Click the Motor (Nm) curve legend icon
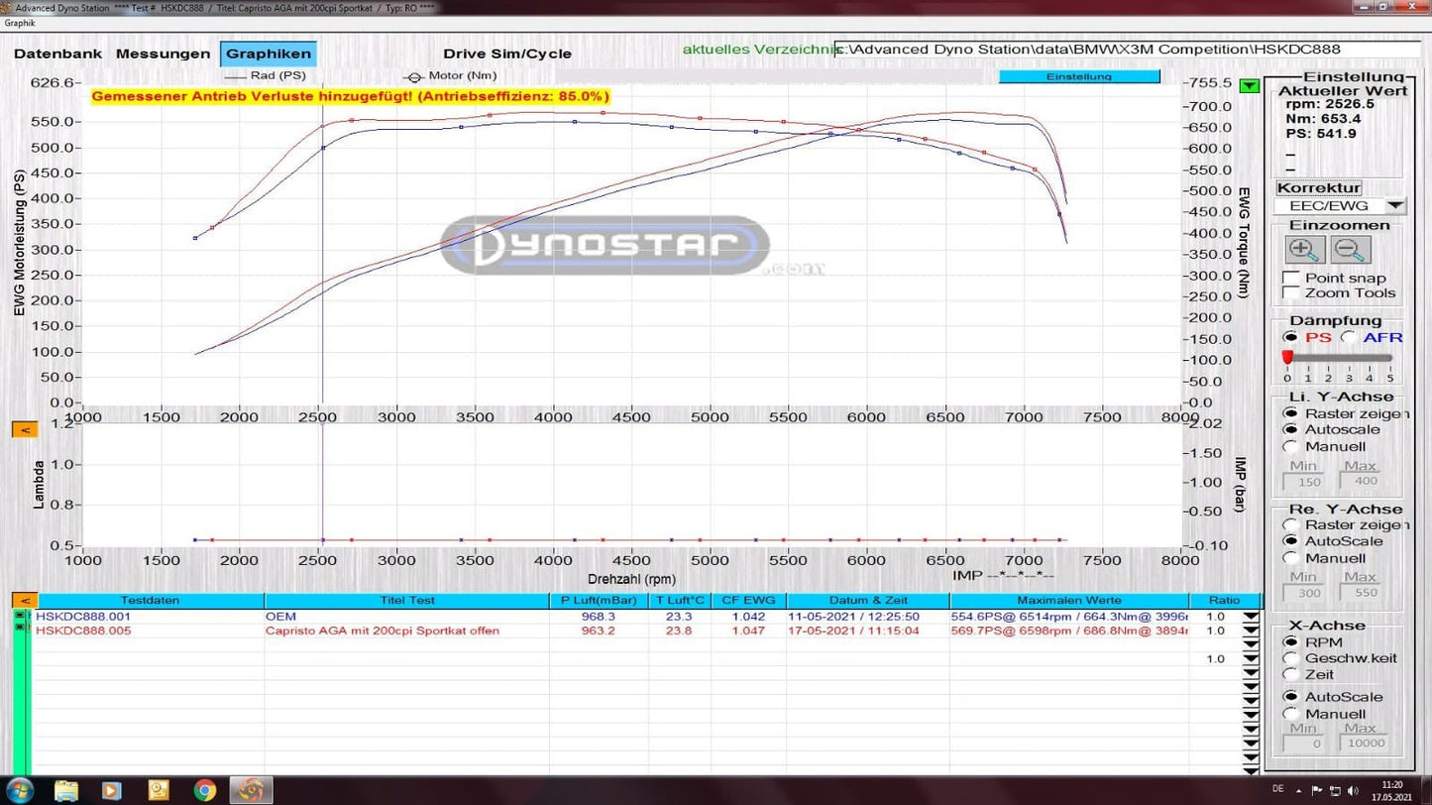Screen dimensions: 1432x805 (x=413, y=76)
